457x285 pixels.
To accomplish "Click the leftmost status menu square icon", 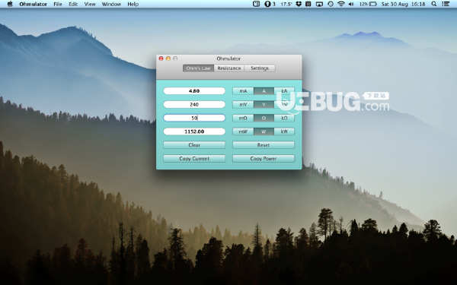I will pyautogui.click(x=256, y=4).
